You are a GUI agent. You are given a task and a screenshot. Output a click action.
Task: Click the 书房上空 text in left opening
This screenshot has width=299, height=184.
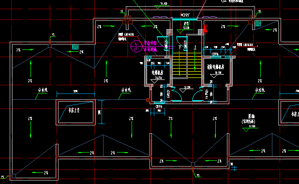coord(74,110)
